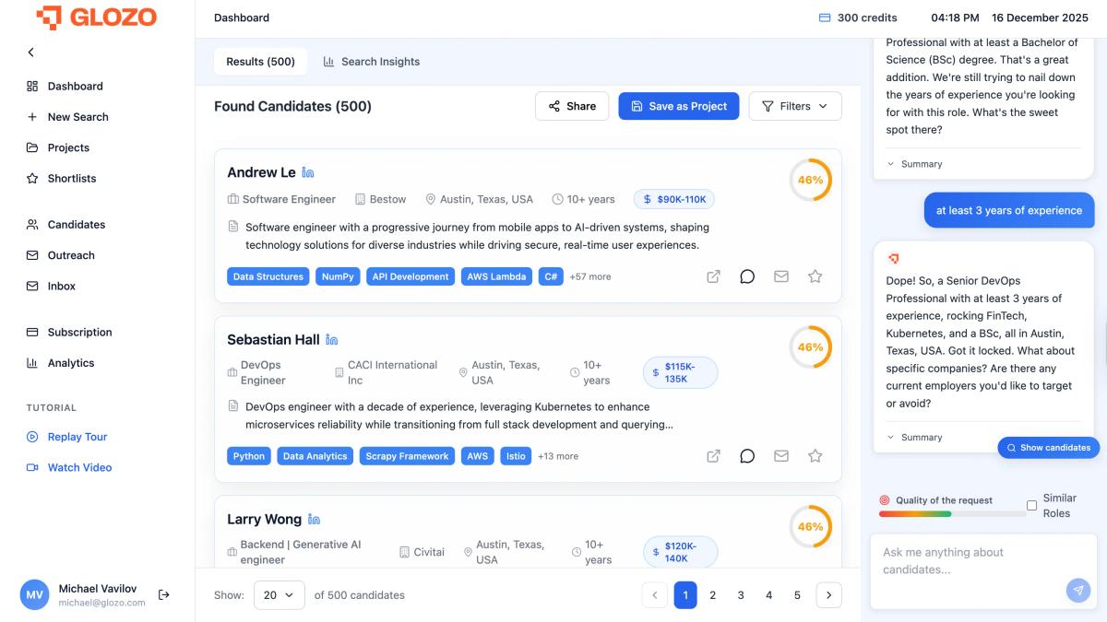Image resolution: width=1107 pixels, height=622 pixels.
Task: Open the Filters dropdown
Action: 794,106
